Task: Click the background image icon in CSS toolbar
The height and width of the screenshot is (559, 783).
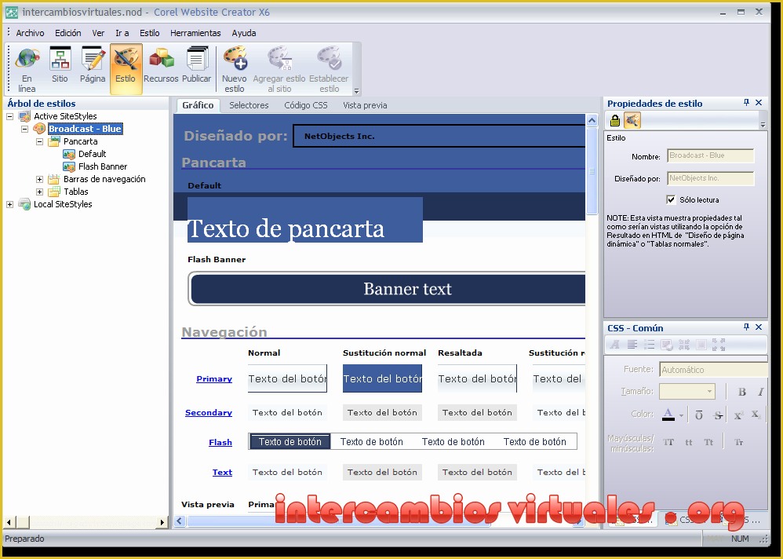Action: click(x=667, y=345)
